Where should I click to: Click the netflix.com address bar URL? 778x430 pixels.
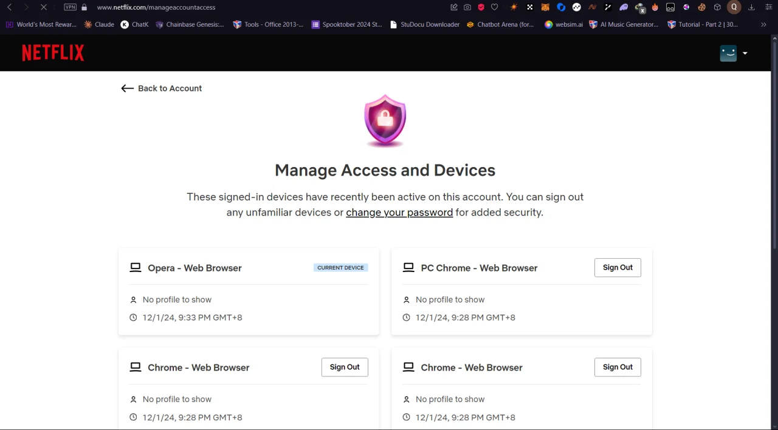(156, 7)
